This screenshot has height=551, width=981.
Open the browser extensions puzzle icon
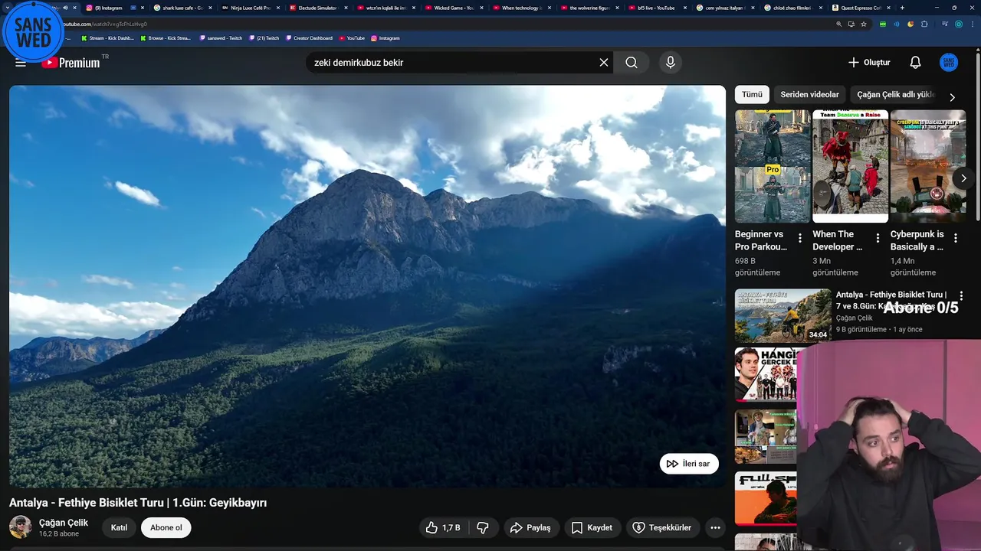(x=924, y=24)
